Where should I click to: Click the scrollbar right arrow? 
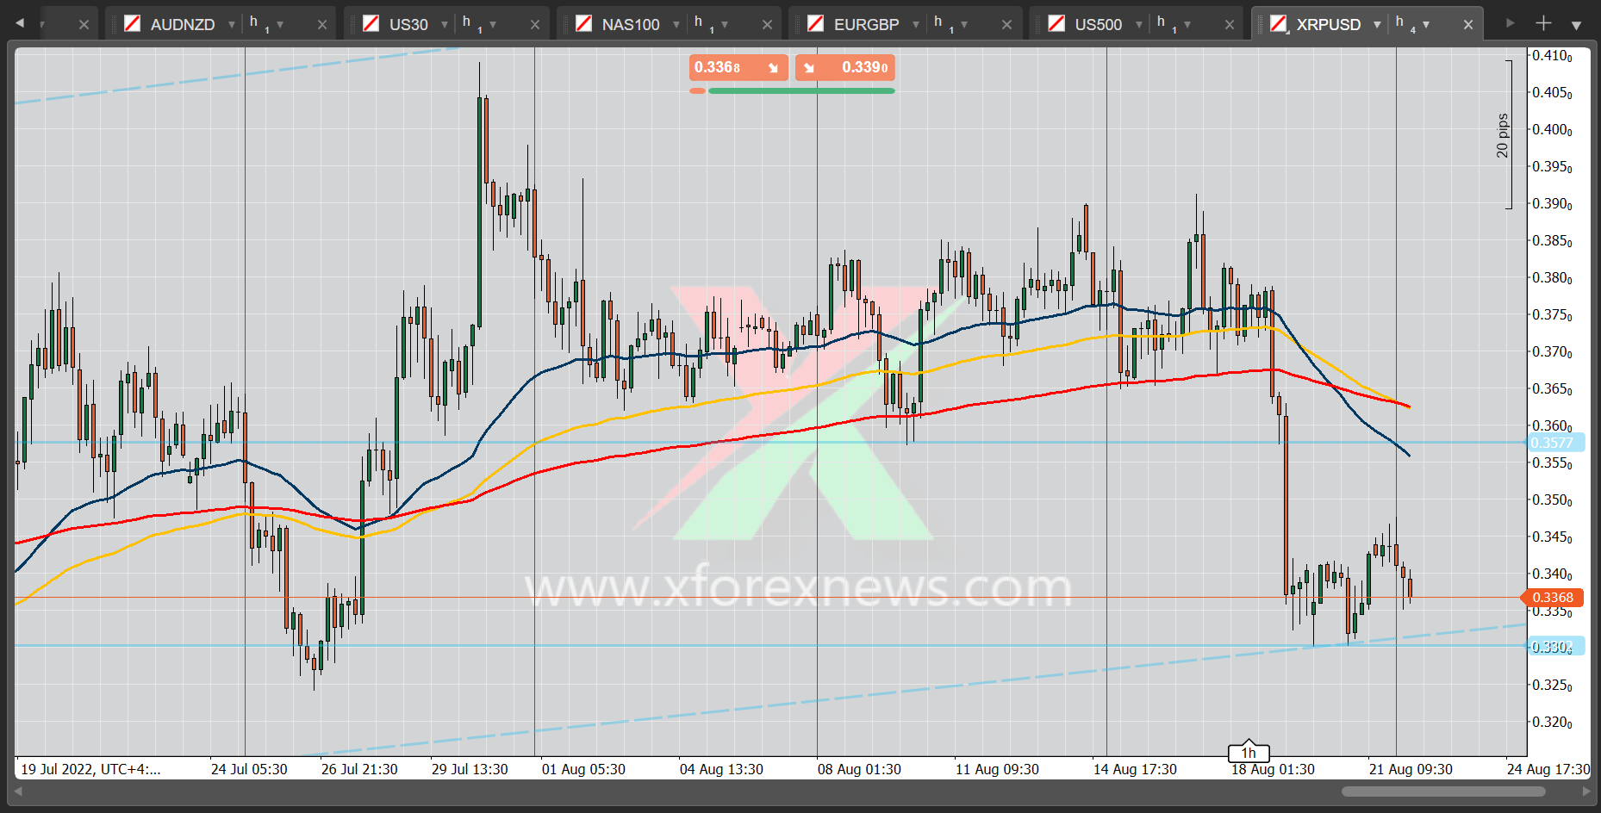(1586, 791)
